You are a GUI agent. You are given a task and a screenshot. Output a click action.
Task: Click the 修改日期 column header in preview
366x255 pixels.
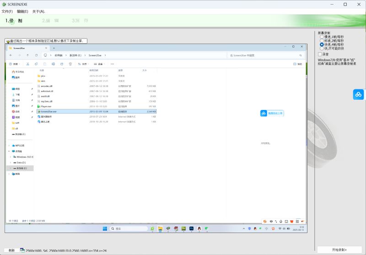(x=93, y=71)
